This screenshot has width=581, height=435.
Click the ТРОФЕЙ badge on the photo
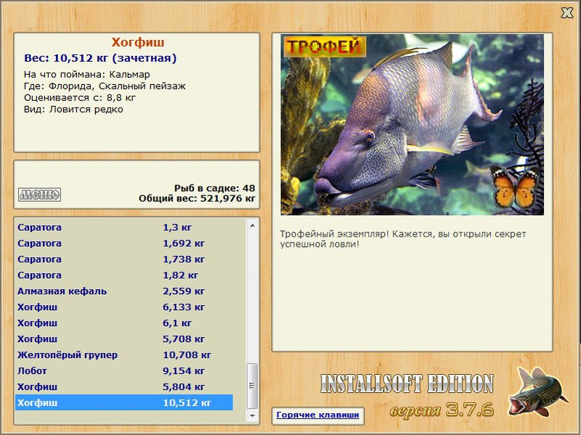pos(325,46)
